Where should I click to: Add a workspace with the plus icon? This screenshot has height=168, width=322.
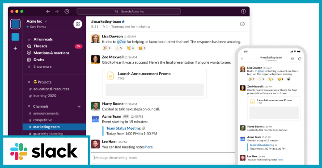tap(15, 49)
